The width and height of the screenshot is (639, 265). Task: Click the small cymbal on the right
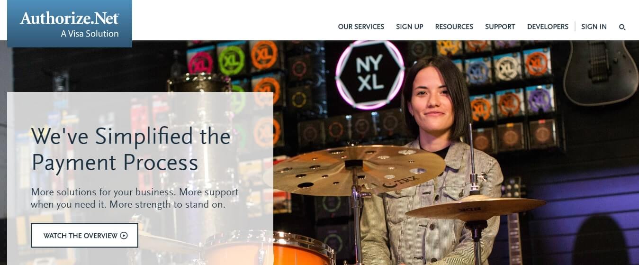coord(476,207)
